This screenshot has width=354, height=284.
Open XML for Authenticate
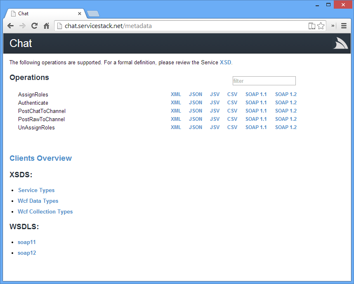click(176, 103)
